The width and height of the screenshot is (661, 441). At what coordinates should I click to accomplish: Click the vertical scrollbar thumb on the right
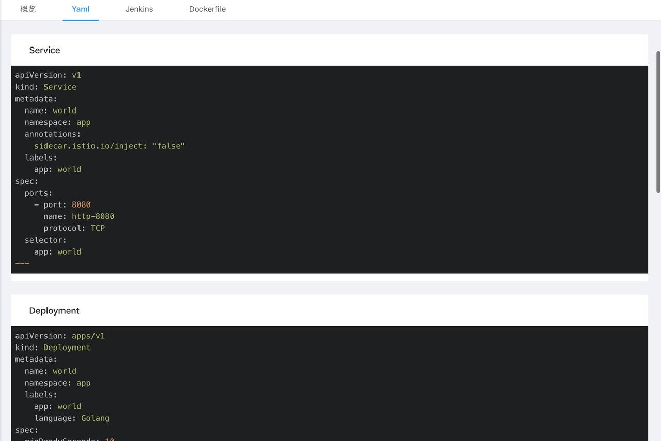pos(658,122)
